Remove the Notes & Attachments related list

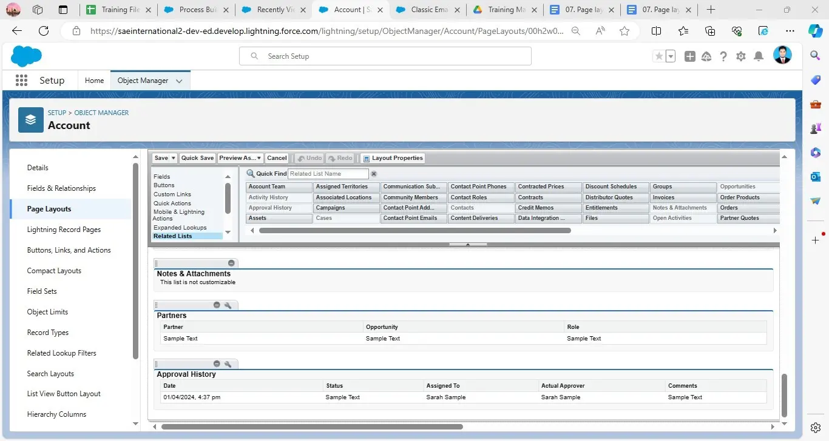[x=231, y=263]
